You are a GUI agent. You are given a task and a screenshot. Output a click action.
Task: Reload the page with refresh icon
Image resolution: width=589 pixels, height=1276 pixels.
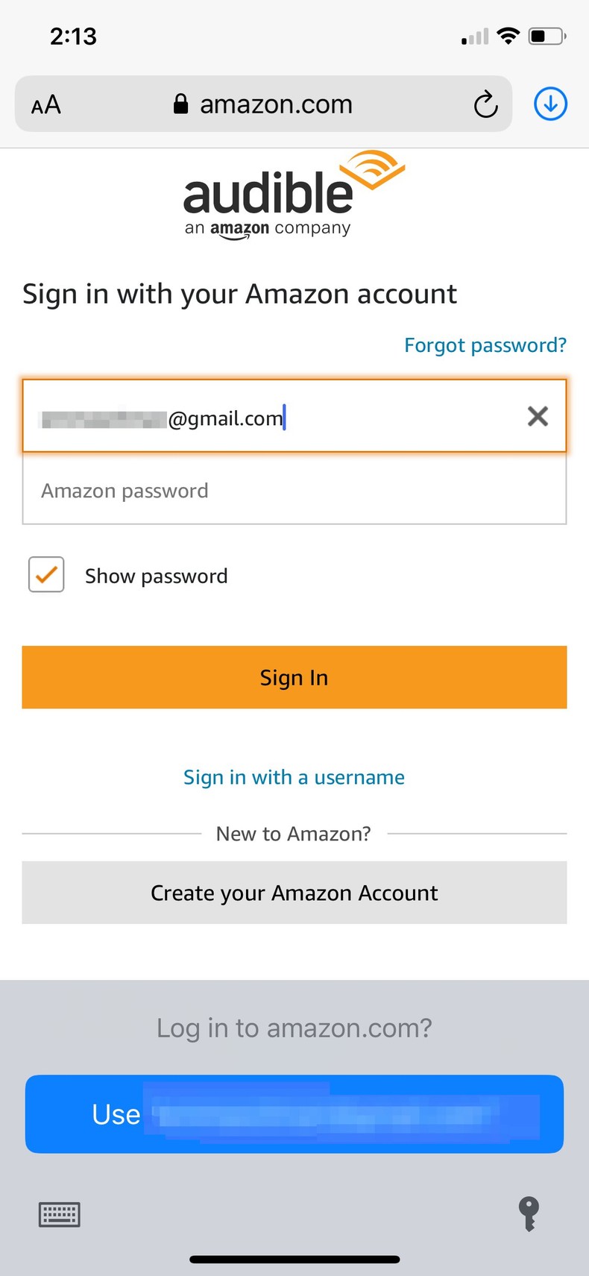coord(485,104)
